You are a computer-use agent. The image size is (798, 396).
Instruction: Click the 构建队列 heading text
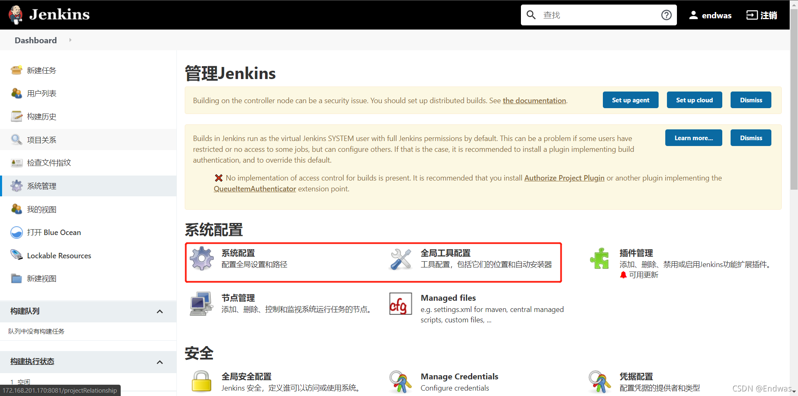pos(25,311)
